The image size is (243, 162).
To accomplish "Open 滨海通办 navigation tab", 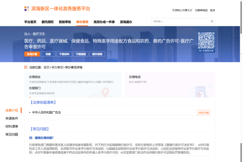I will pos(126,22).
